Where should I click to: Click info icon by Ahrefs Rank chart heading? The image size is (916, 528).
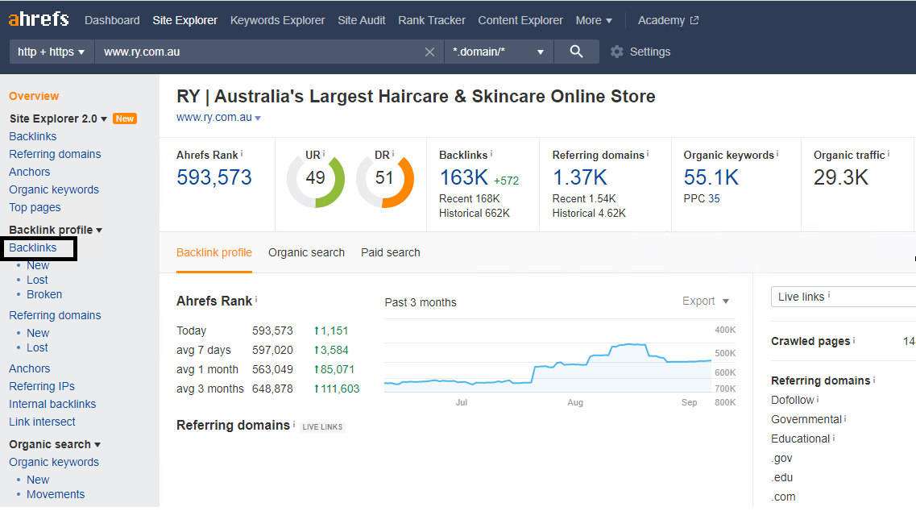coord(256,299)
